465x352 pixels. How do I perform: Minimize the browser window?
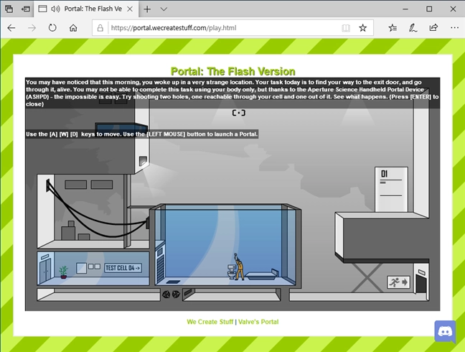coord(405,9)
